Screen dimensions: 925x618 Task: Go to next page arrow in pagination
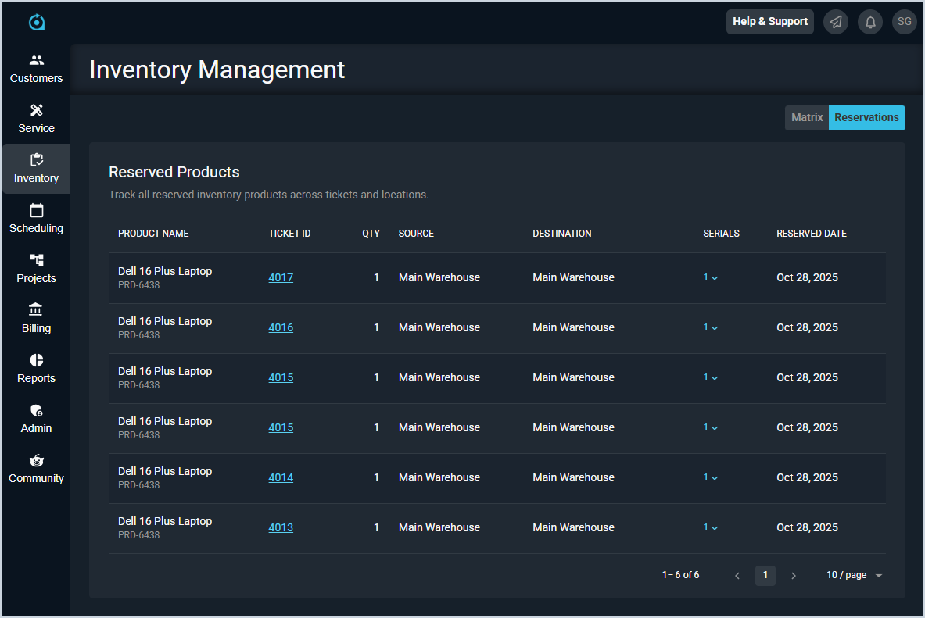pos(794,576)
